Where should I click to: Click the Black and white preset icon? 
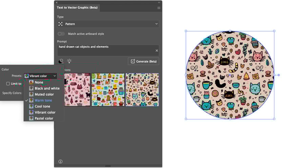point(31,88)
